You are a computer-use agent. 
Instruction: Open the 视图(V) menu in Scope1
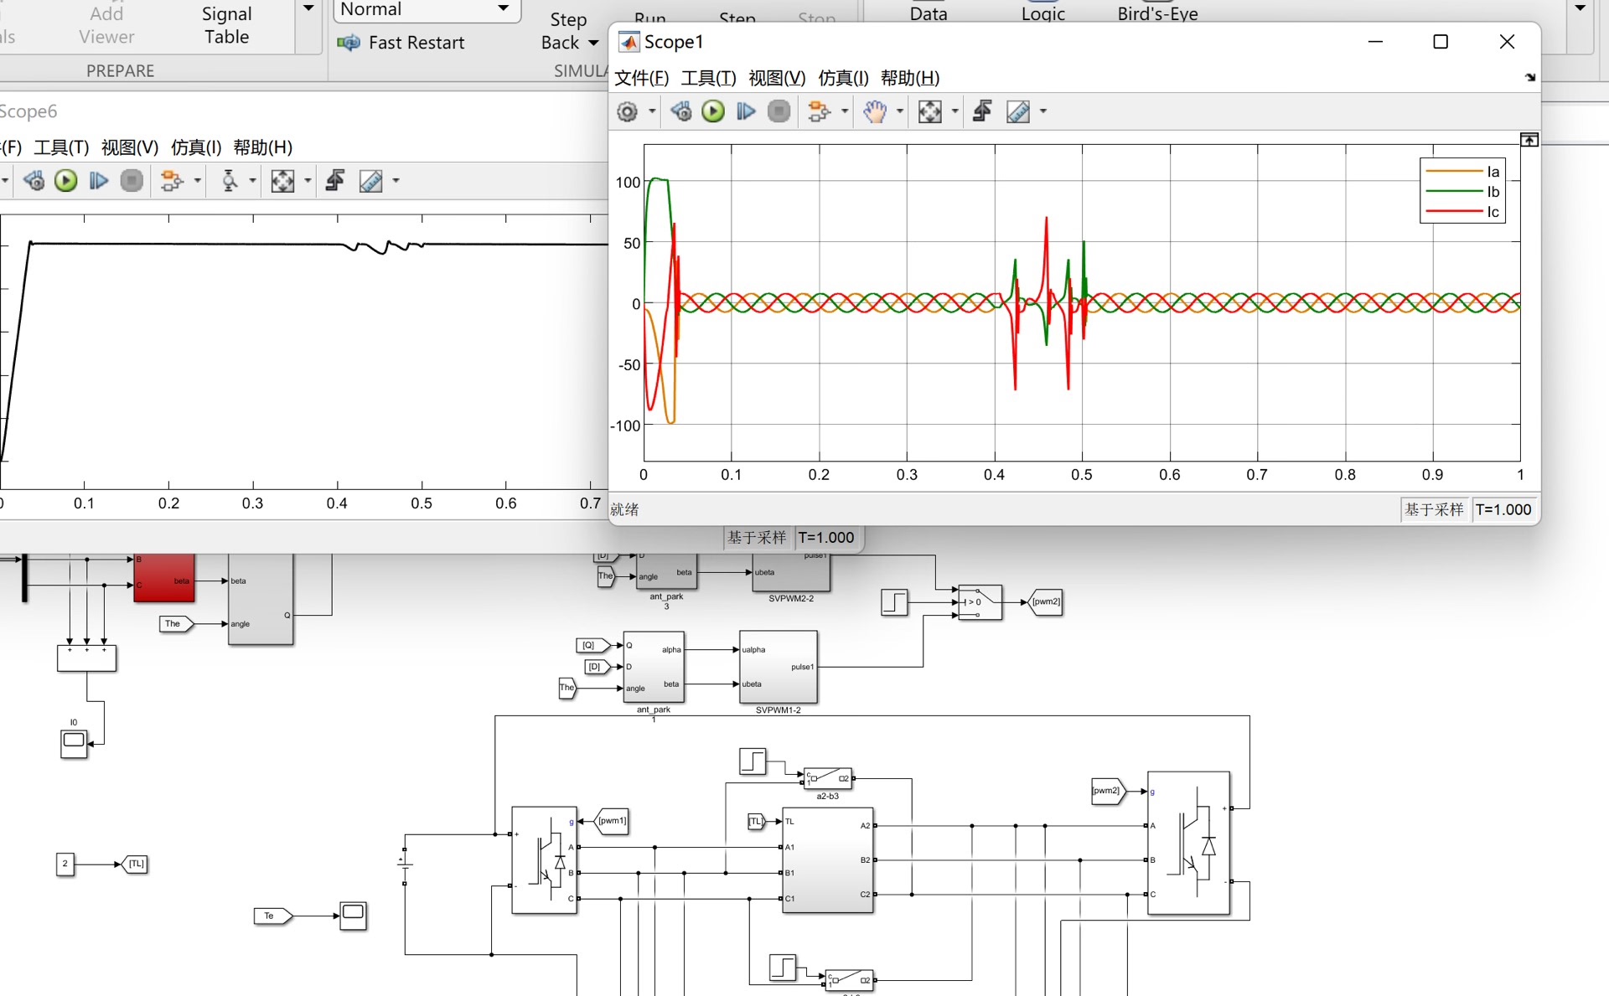click(x=776, y=78)
